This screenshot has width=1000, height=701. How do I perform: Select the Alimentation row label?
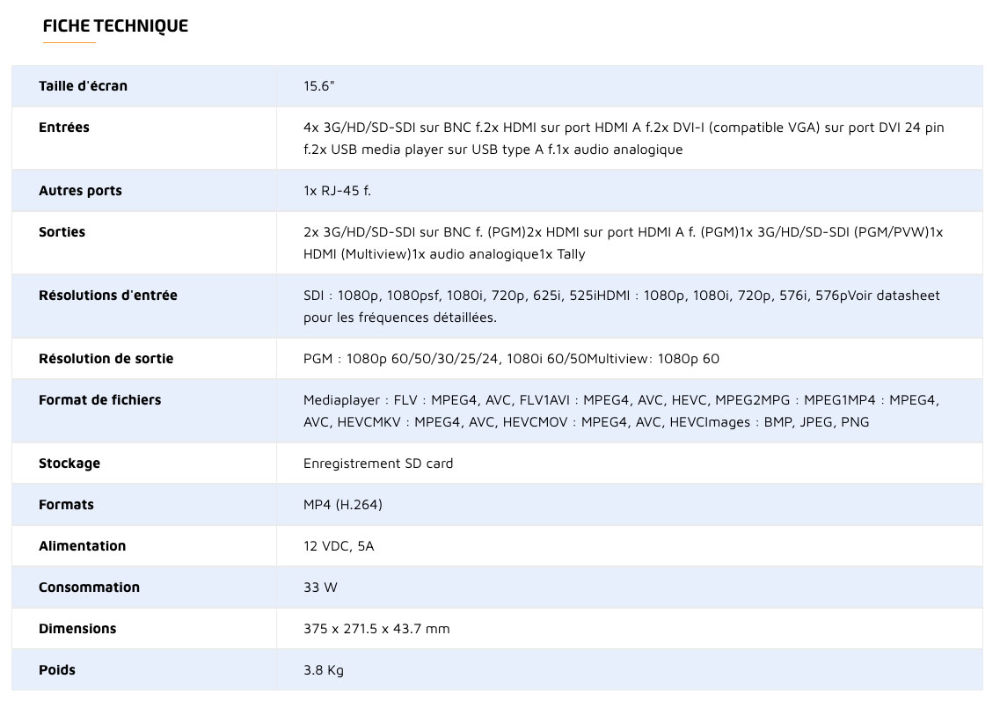(x=82, y=546)
